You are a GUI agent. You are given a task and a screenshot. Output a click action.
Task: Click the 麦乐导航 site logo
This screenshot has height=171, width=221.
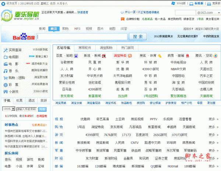tap(20, 15)
